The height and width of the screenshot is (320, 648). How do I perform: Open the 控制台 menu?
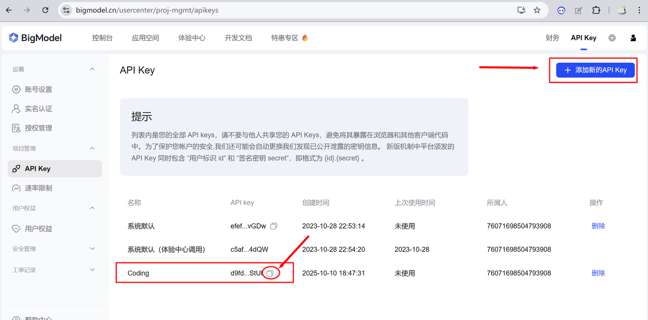[102, 38]
